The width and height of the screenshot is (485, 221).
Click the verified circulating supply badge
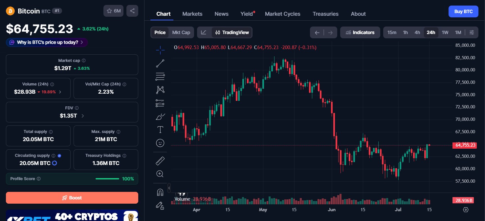[x=59, y=156]
